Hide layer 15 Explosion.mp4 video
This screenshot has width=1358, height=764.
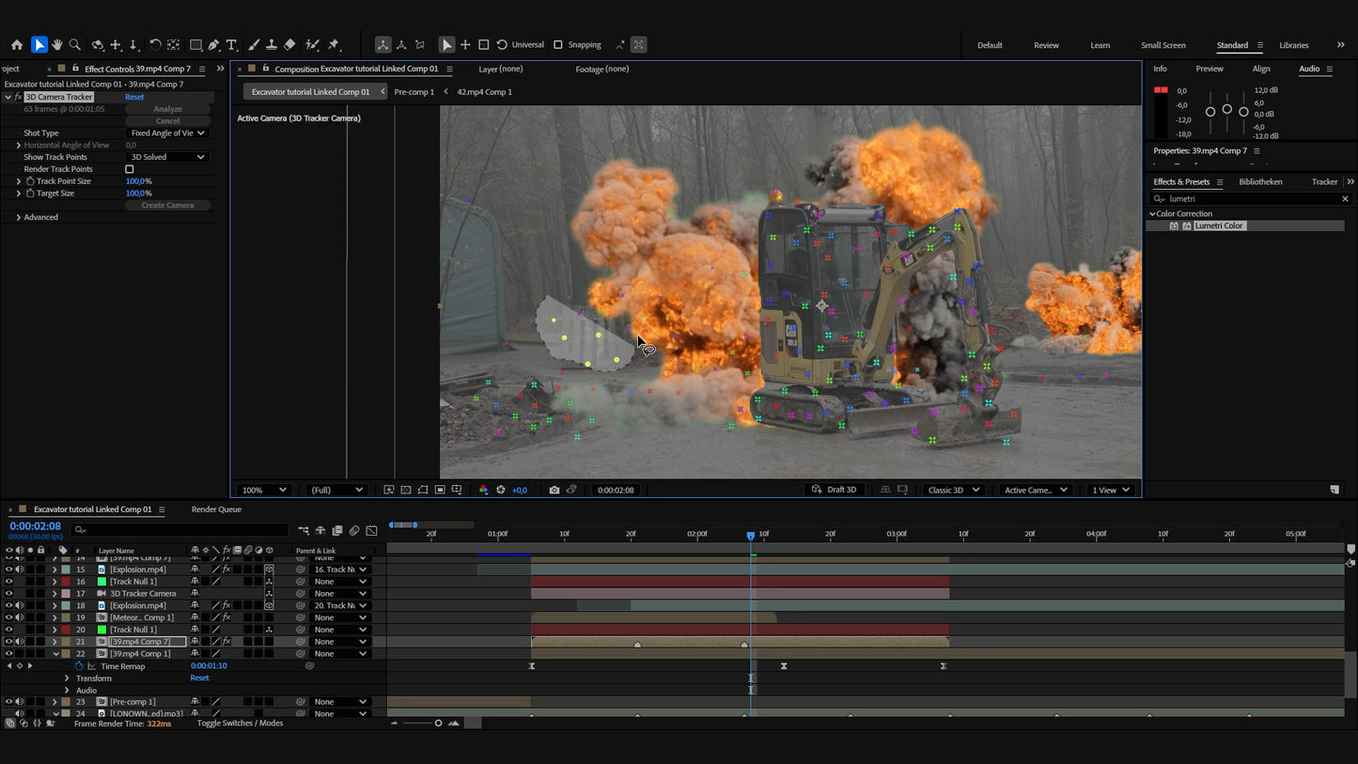(8, 569)
